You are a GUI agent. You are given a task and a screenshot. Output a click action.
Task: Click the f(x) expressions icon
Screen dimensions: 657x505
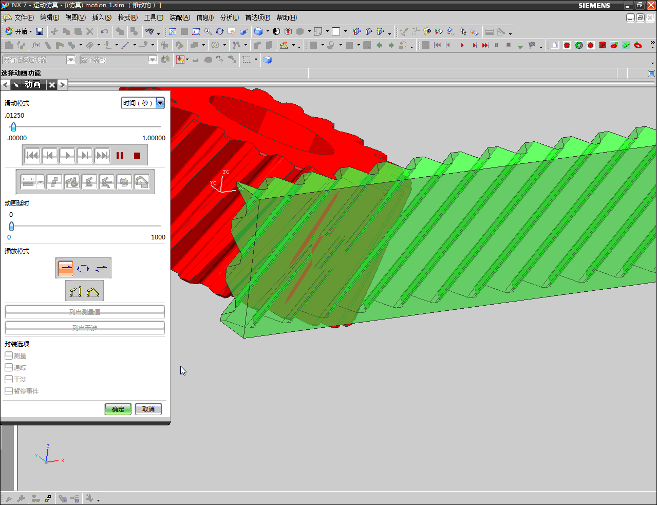point(36,45)
